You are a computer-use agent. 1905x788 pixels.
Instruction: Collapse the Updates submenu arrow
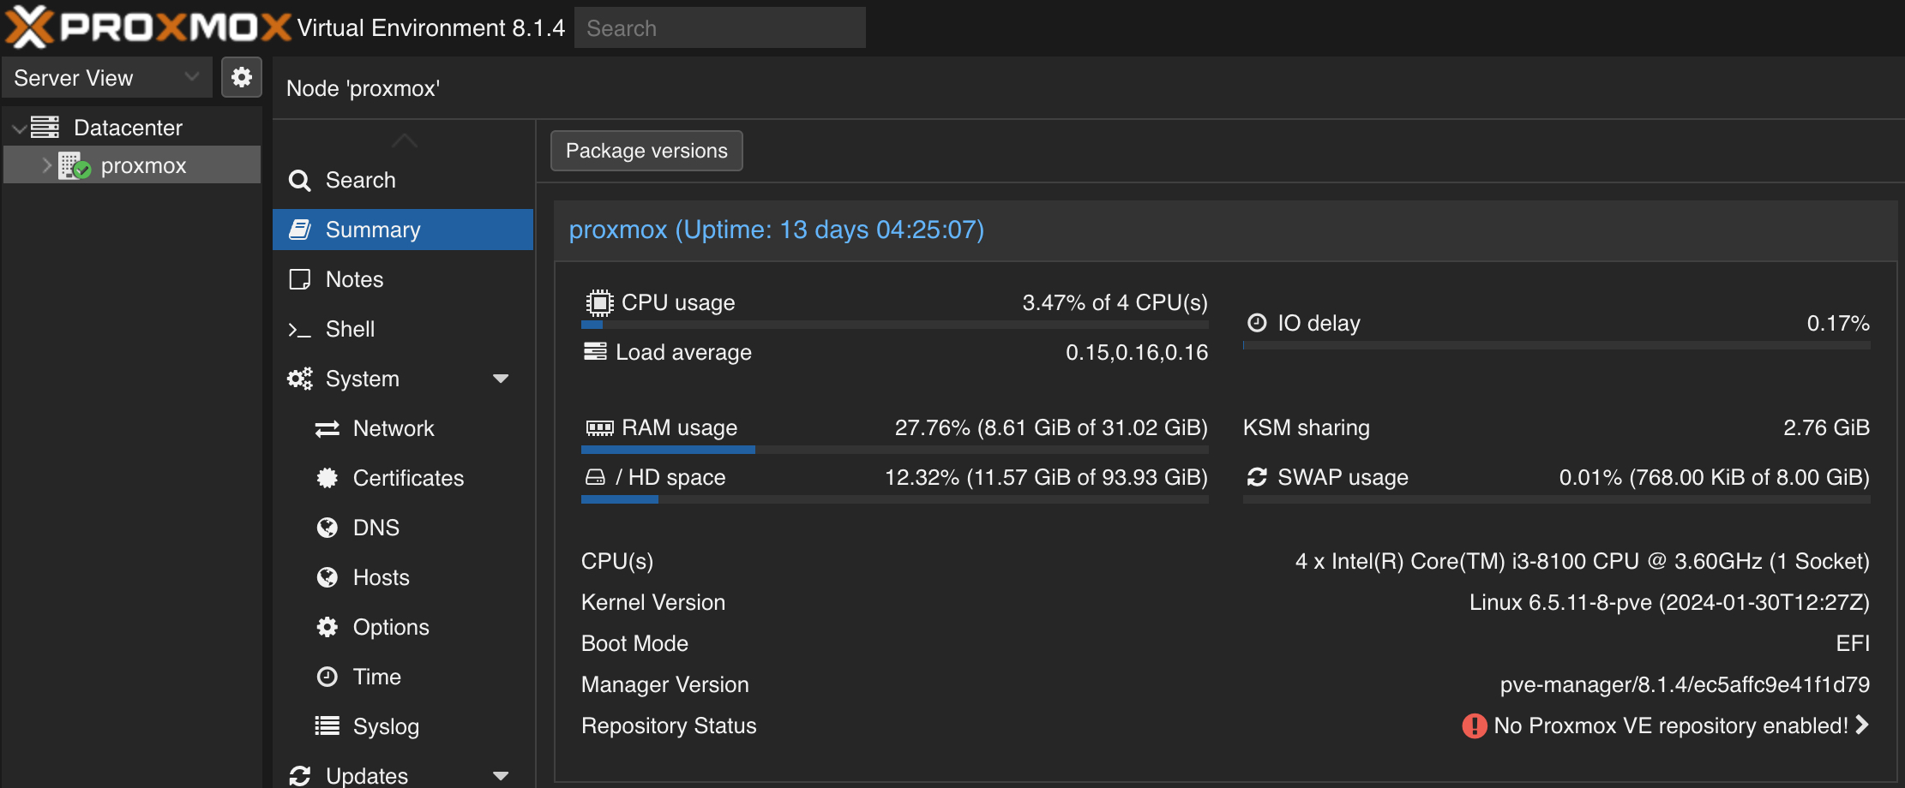(x=501, y=776)
